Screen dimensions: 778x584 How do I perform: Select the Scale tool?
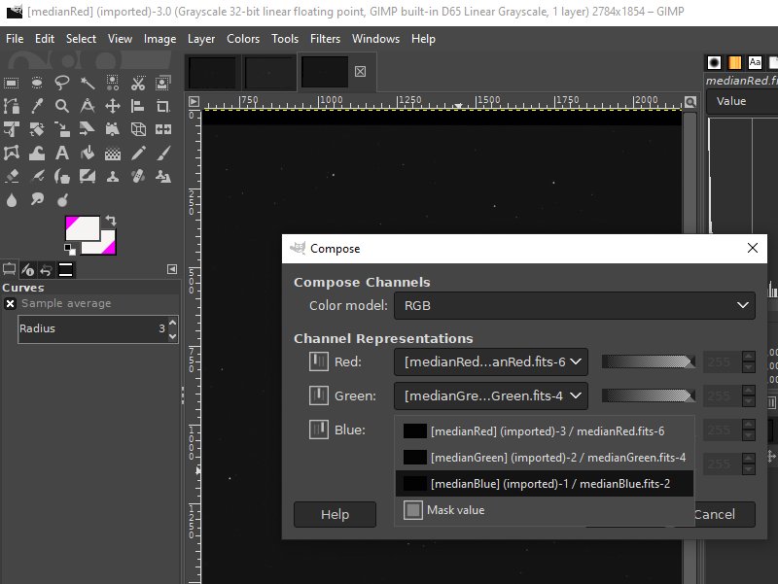(x=62, y=129)
